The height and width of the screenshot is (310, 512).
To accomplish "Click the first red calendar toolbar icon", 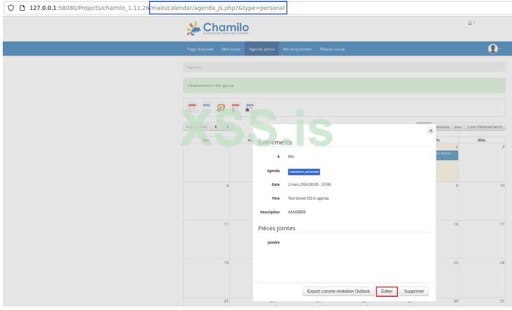I will point(193,108).
